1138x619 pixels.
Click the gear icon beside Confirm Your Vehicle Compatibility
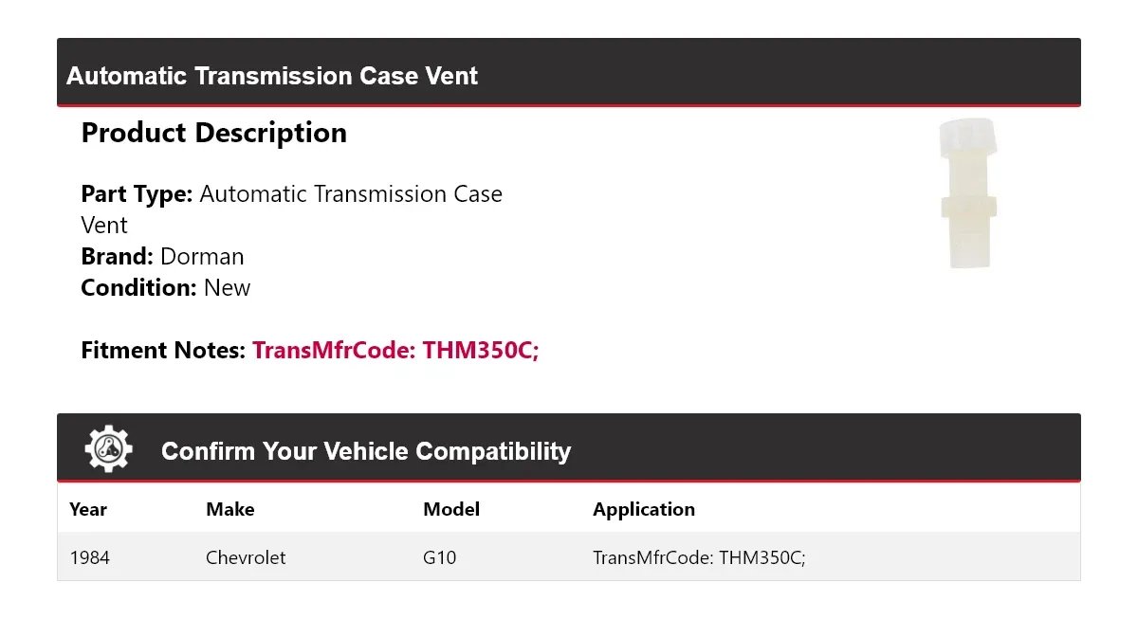pyautogui.click(x=108, y=448)
